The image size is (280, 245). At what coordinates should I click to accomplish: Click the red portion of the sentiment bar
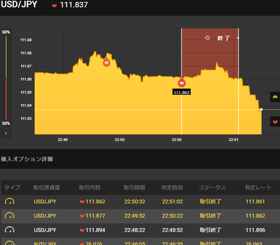pos(6,99)
